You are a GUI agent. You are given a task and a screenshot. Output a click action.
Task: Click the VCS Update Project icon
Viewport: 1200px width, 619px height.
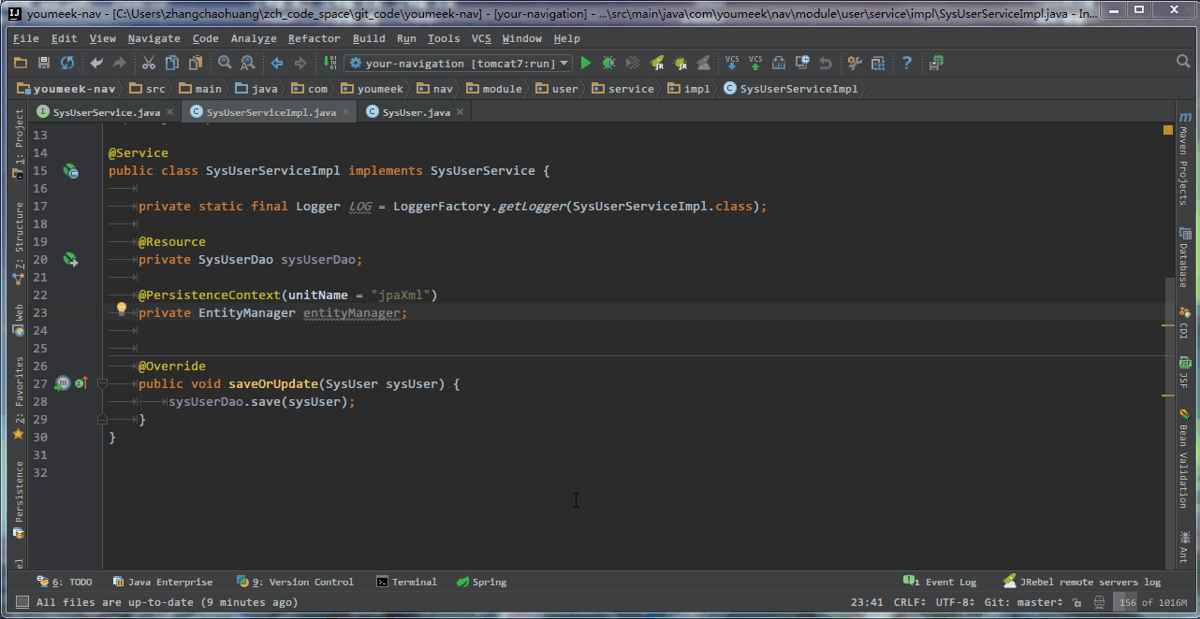[x=732, y=64]
